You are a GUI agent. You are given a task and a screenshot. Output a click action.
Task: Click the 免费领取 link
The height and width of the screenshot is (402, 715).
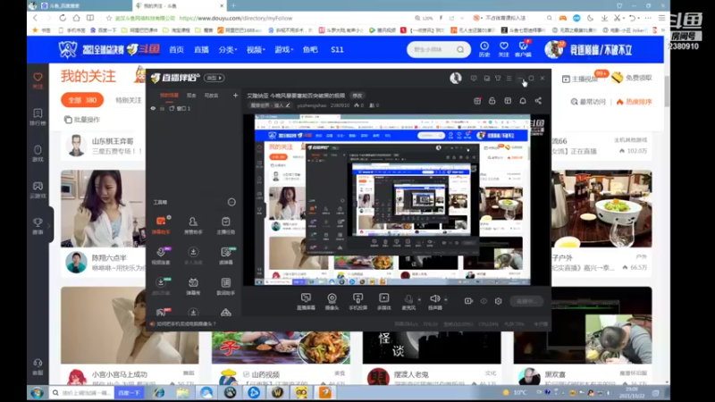[632, 78]
